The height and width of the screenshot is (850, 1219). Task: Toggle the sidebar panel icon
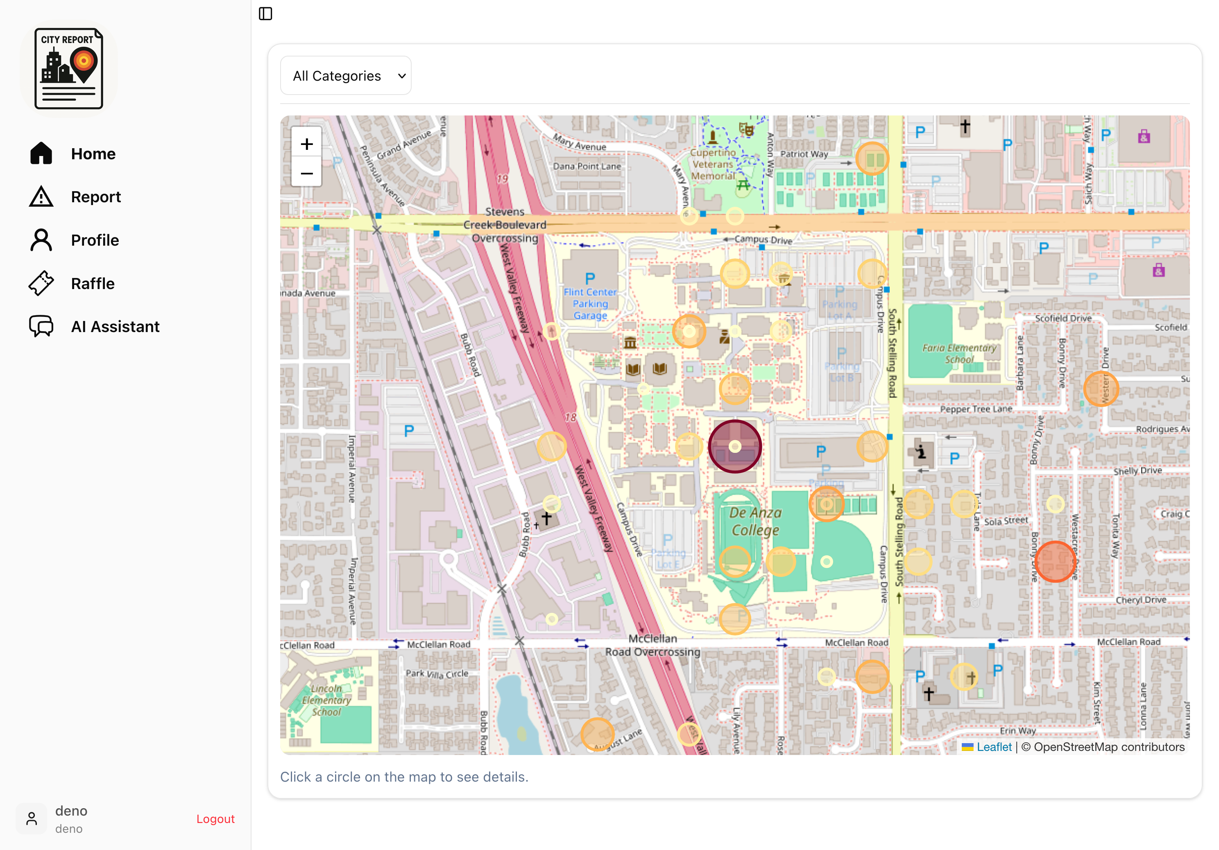point(265,14)
